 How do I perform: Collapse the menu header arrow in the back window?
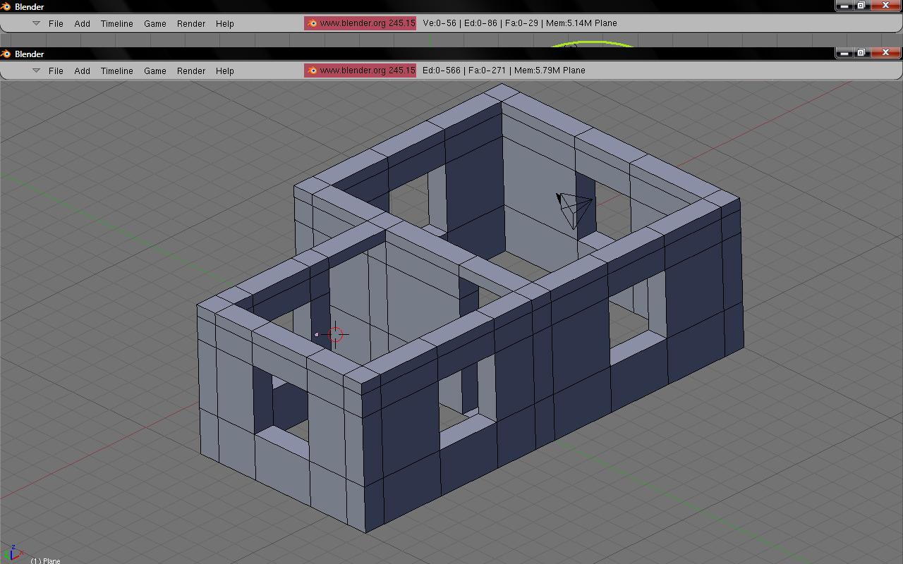coord(36,23)
